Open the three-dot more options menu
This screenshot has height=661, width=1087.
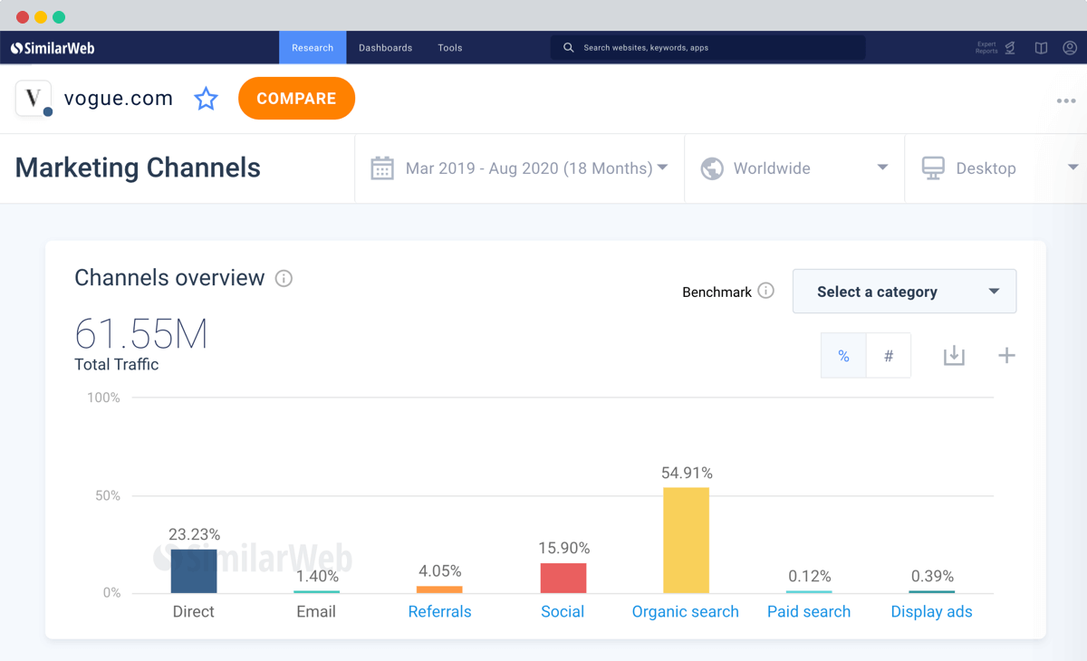point(1066,101)
